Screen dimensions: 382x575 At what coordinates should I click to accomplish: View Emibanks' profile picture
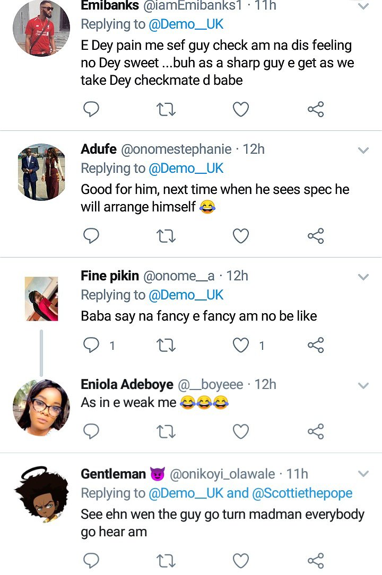41,28
